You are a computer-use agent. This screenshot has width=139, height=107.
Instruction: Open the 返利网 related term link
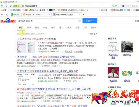[127, 80]
